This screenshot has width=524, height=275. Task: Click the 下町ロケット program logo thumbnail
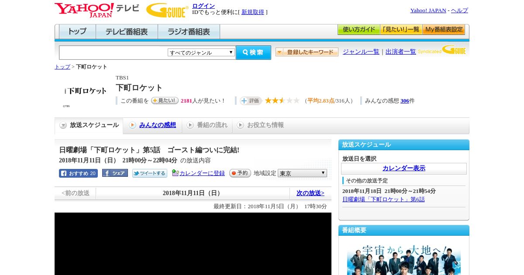click(85, 91)
